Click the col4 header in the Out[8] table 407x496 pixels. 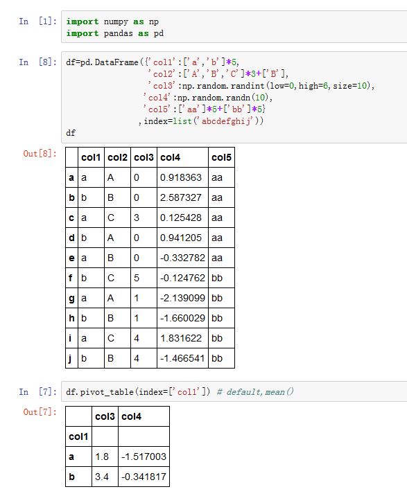coord(170,157)
